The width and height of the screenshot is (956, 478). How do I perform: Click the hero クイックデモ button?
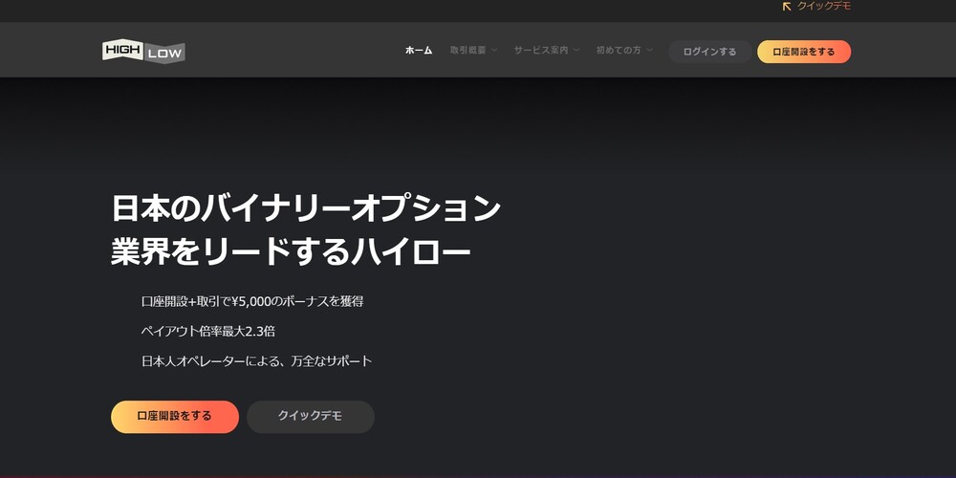click(x=311, y=417)
